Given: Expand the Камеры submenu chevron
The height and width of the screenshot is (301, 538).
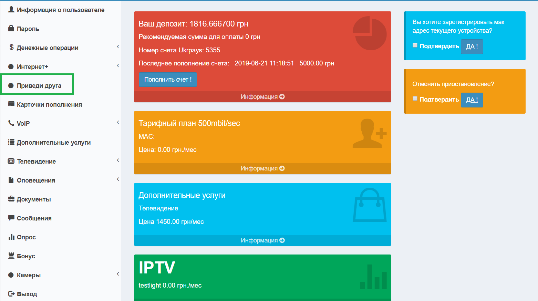Looking at the screenshot, I should (x=118, y=274).
